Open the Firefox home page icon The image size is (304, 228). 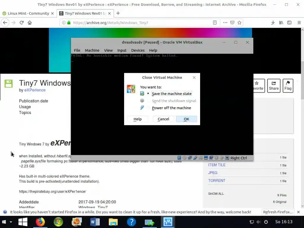29,23
